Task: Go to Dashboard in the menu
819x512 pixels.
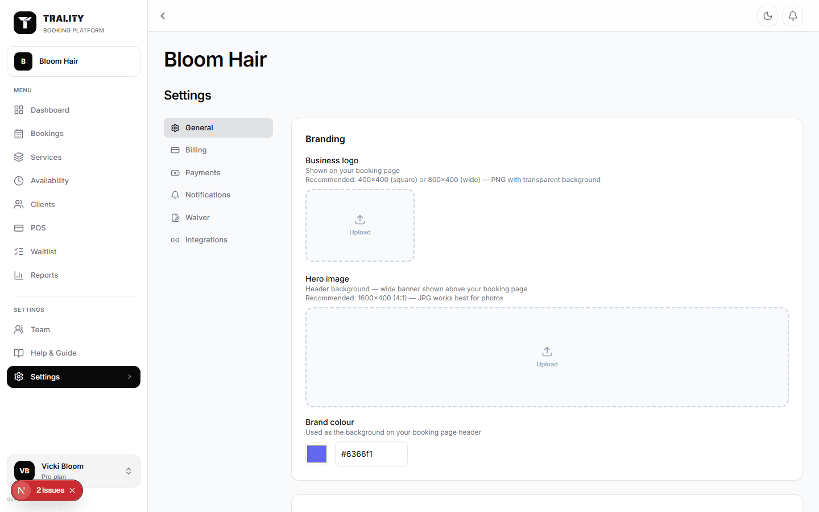Action: [73, 110]
